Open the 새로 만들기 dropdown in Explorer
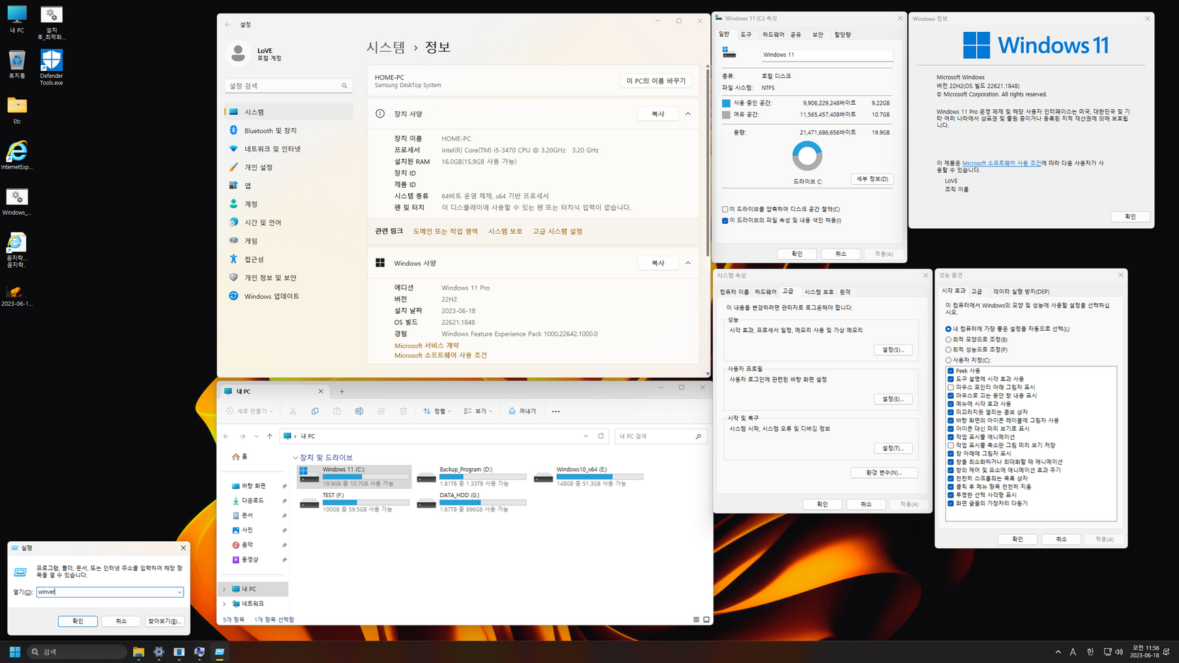The image size is (1179, 663). coord(249,411)
